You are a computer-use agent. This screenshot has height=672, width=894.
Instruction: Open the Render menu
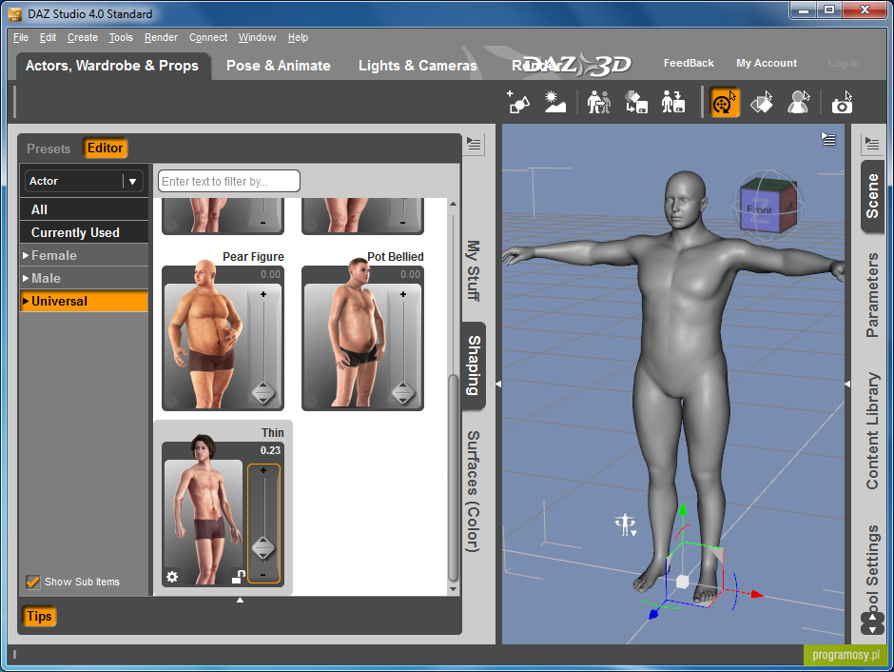[x=161, y=38]
